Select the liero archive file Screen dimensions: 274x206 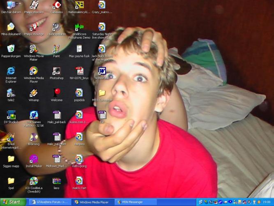57,181
